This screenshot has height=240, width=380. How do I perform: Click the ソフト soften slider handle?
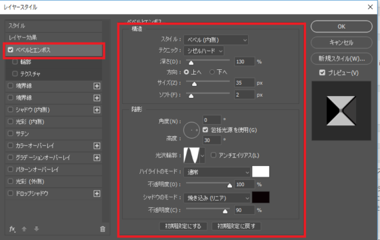coord(191,96)
